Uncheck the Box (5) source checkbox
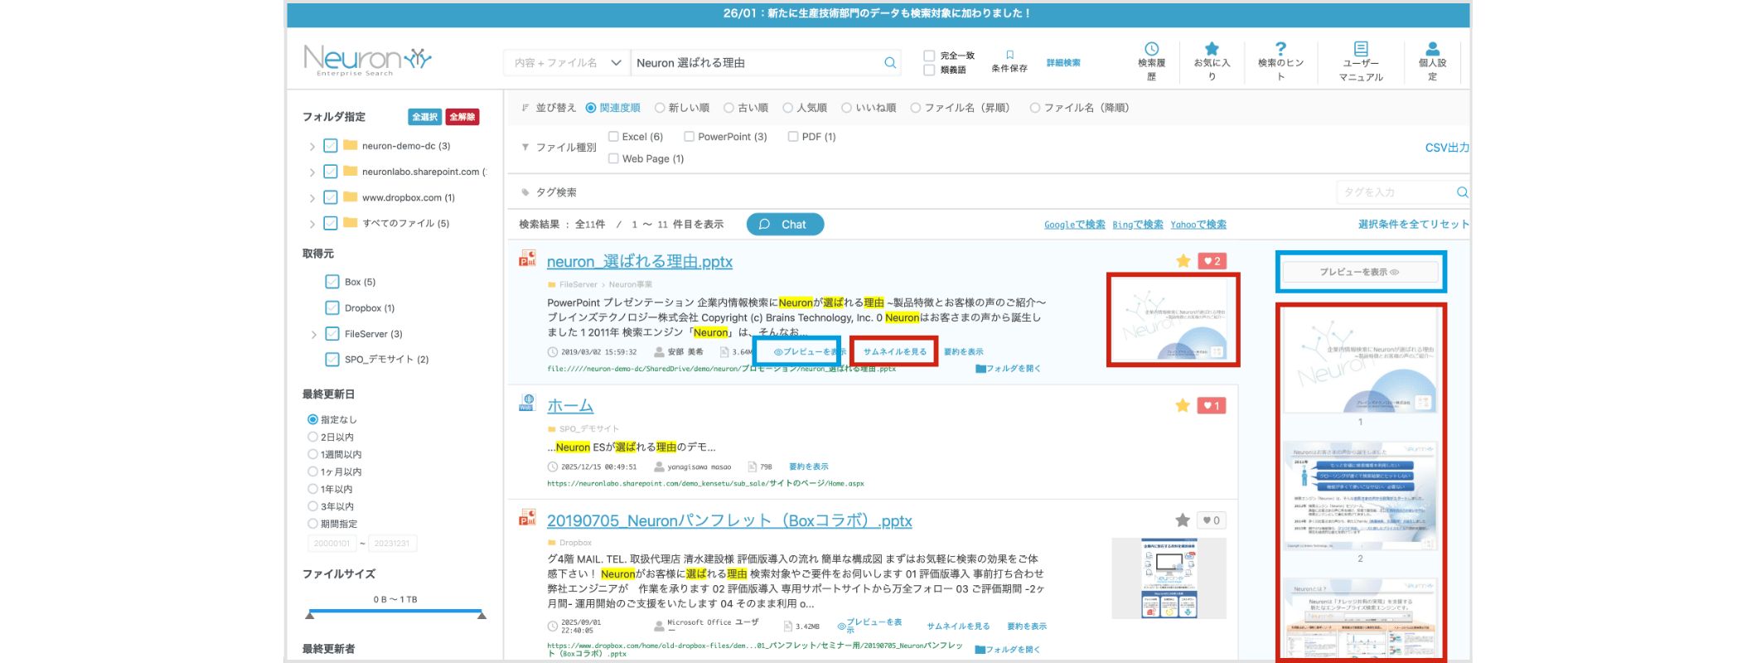The width and height of the screenshot is (1757, 663). point(332,282)
